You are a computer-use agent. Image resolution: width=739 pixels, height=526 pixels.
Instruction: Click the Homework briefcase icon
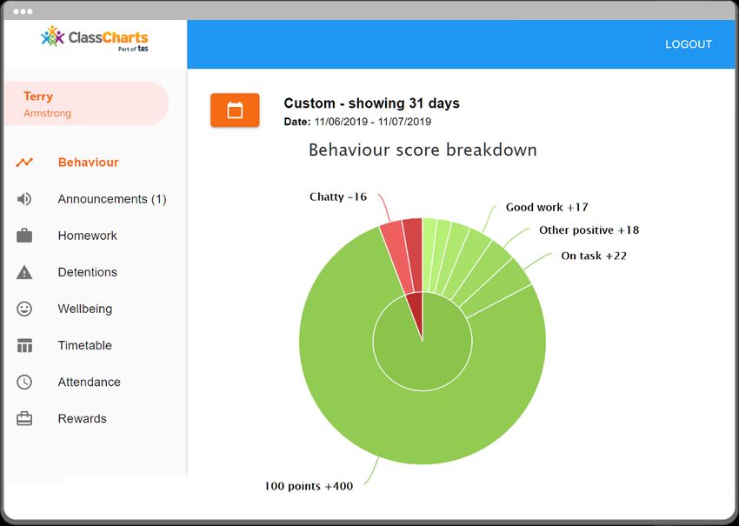pyautogui.click(x=24, y=236)
